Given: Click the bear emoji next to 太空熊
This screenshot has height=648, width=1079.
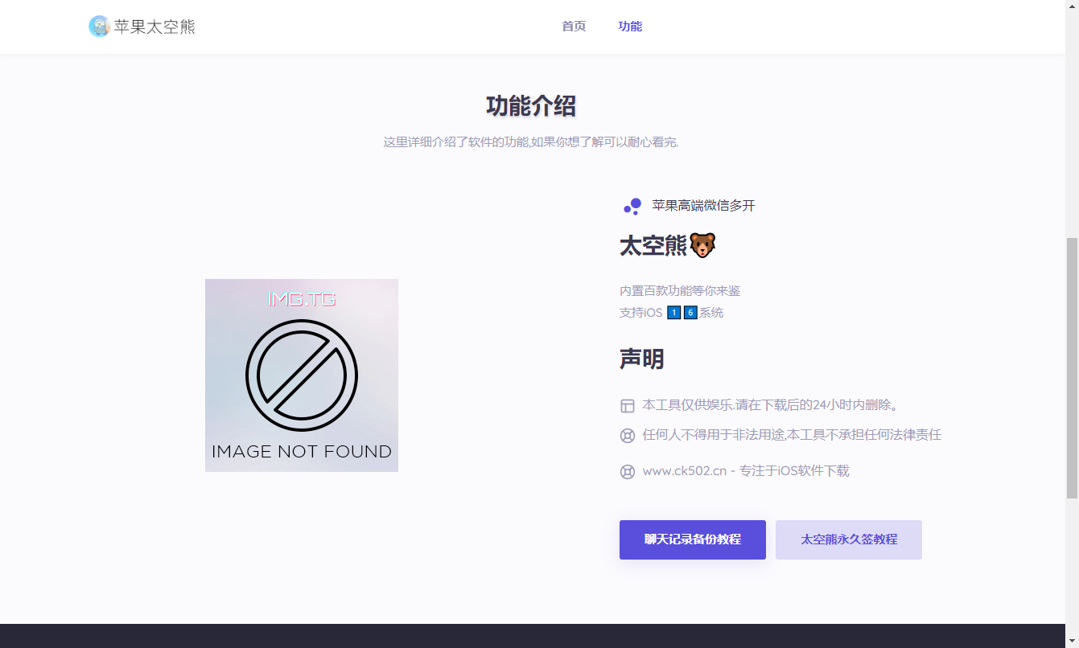Looking at the screenshot, I should click(702, 245).
